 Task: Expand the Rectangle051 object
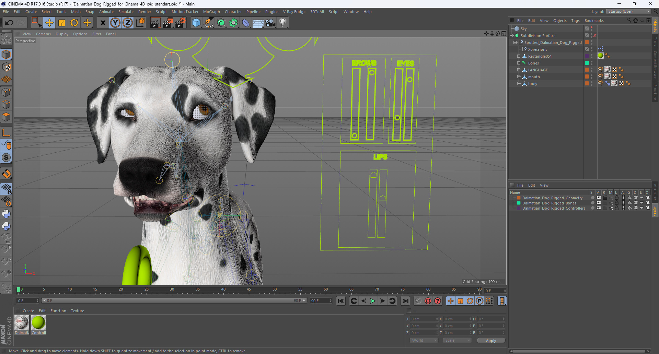519,56
